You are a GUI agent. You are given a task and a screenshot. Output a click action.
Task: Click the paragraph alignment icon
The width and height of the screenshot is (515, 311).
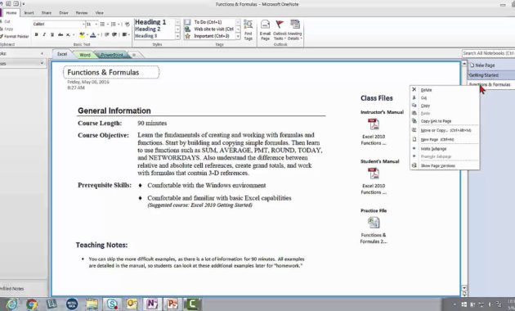click(124, 34)
